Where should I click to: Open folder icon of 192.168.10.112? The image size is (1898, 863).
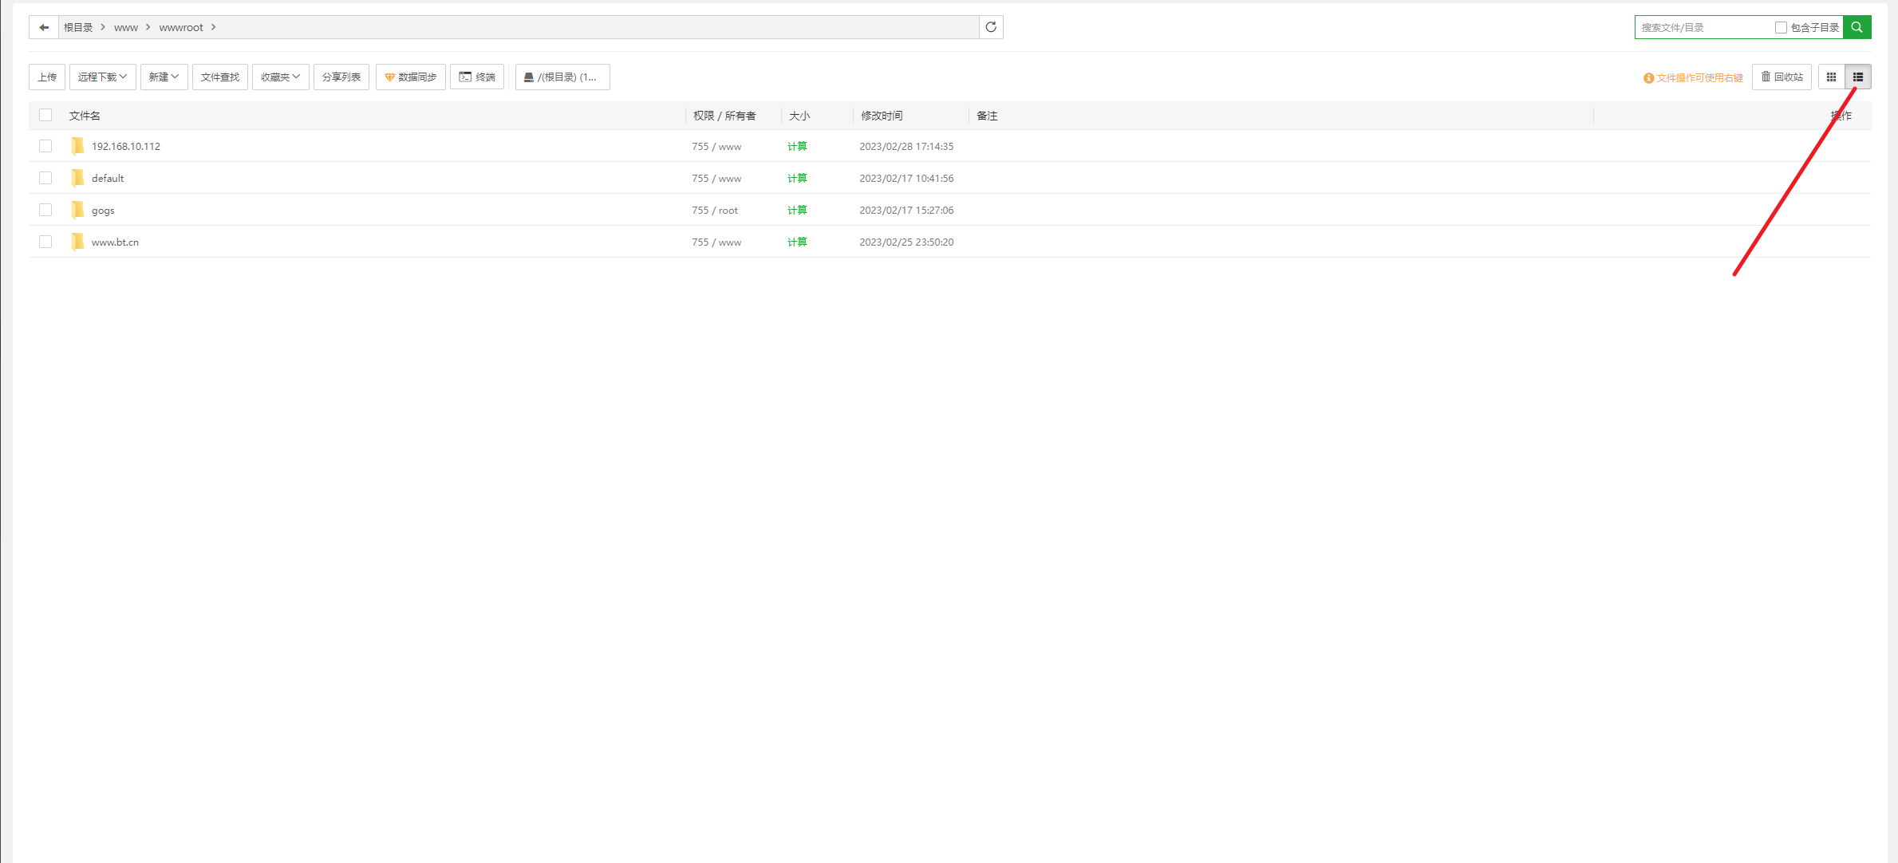pyautogui.click(x=77, y=146)
